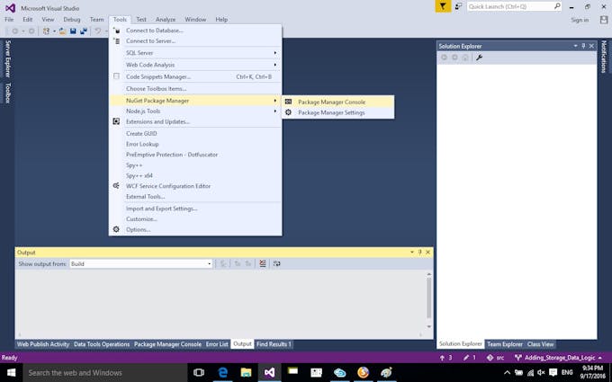Choose Connect to Server menu item
Viewport: 612px width, 382px height.
click(195, 41)
